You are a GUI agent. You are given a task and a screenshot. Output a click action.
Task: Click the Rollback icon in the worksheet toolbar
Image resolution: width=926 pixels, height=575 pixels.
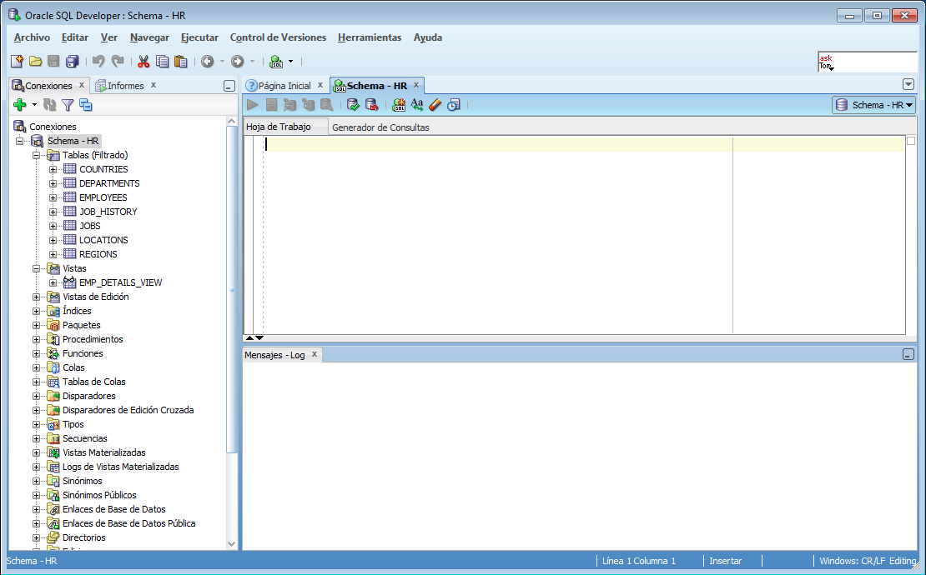coord(372,104)
